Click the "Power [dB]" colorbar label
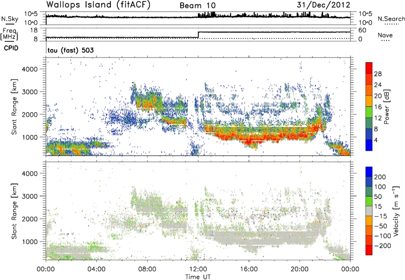 pos(387,107)
